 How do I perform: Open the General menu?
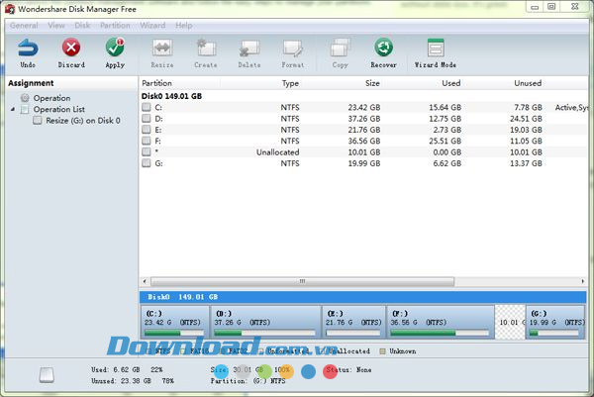tap(24, 26)
